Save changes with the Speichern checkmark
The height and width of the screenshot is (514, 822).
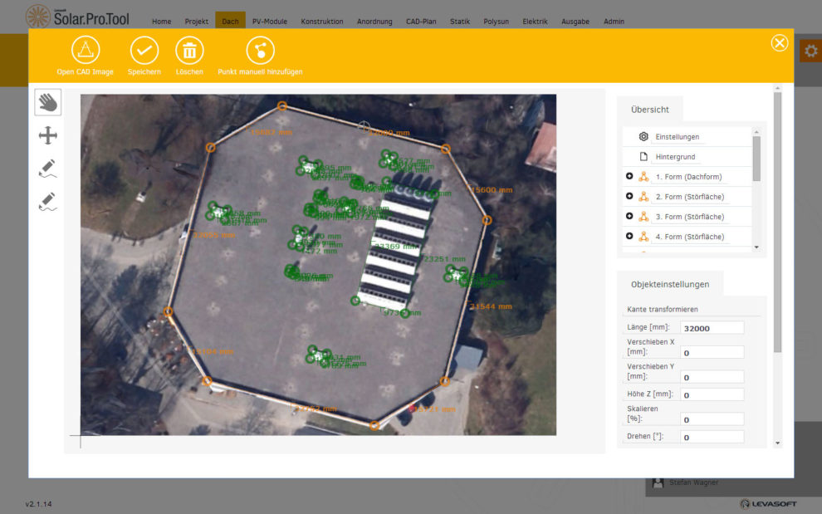pyautogui.click(x=144, y=51)
